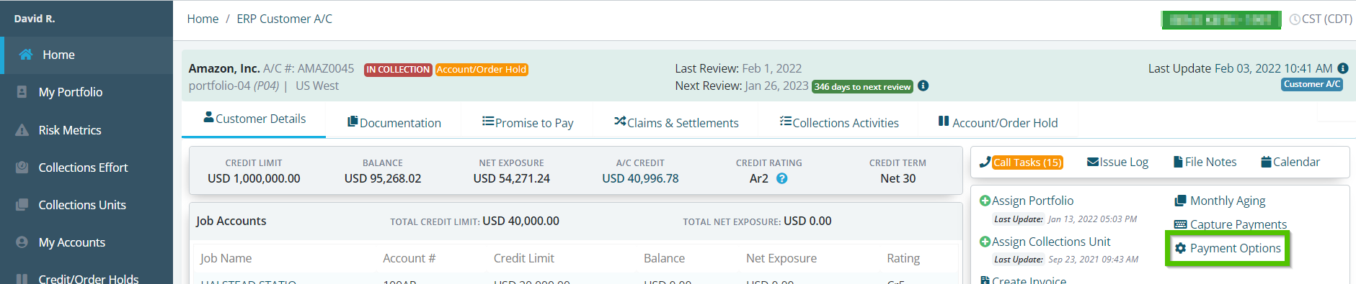Click the phone icon for Call Tasks
Screen dimensions: 1356x284
(985, 162)
